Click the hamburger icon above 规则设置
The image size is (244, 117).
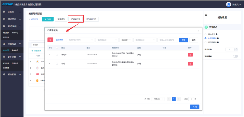click(x=206, y=15)
